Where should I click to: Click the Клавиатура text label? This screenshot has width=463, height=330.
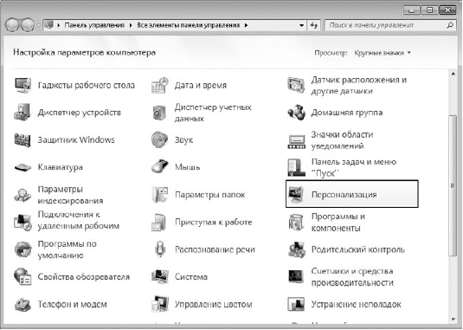pyautogui.click(x=61, y=167)
